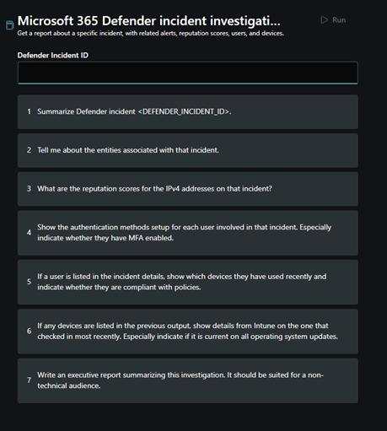Click step number 1 badge
The width and height of the screenshot is (387, 431).
point(29,111)
